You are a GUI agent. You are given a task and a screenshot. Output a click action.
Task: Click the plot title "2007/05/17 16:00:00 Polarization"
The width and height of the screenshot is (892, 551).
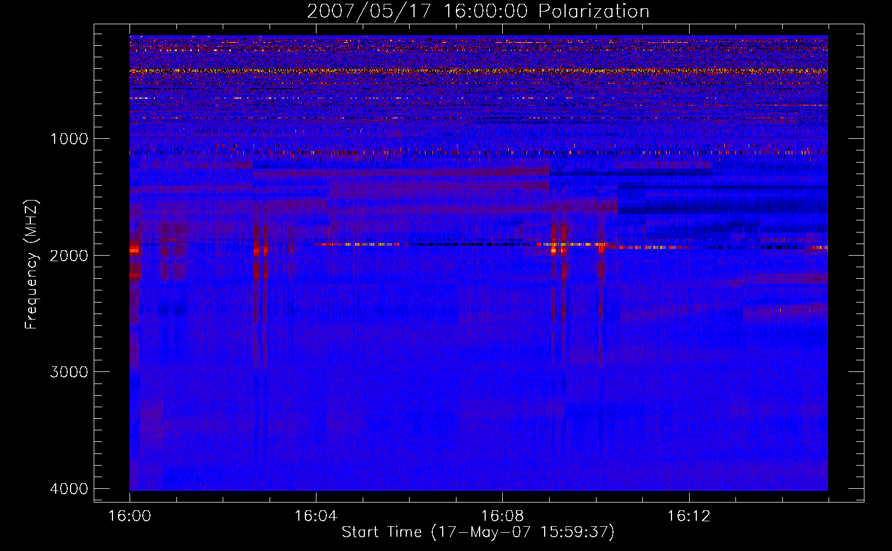[478, 11]
